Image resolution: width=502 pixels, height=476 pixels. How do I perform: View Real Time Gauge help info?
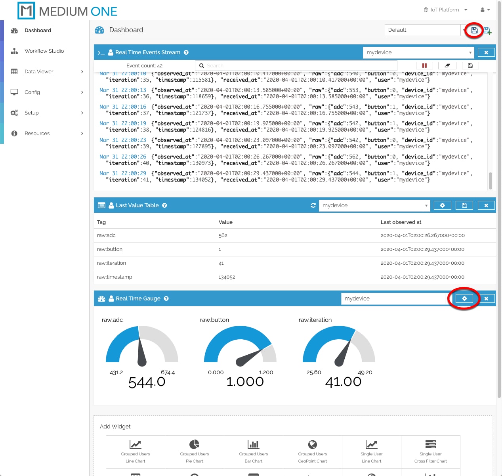(166, 298)
